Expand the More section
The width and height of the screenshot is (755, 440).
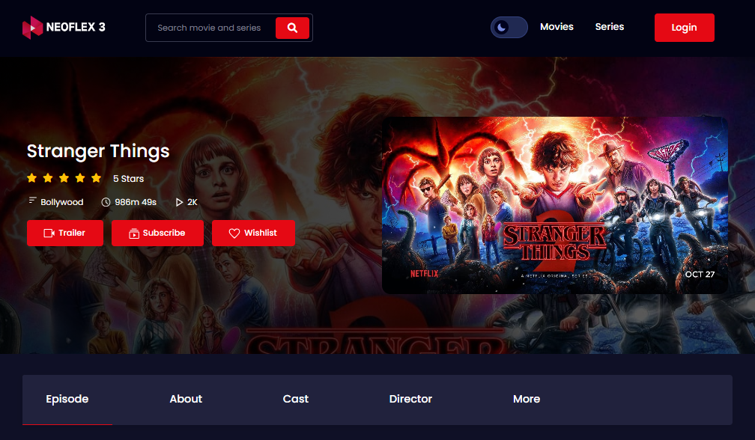[x=527, y=399]
